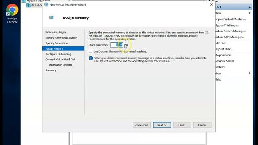Collapse the HV1 actions section arrow
The height and width of the screenshot is (145, 258).
coord(250,7)
